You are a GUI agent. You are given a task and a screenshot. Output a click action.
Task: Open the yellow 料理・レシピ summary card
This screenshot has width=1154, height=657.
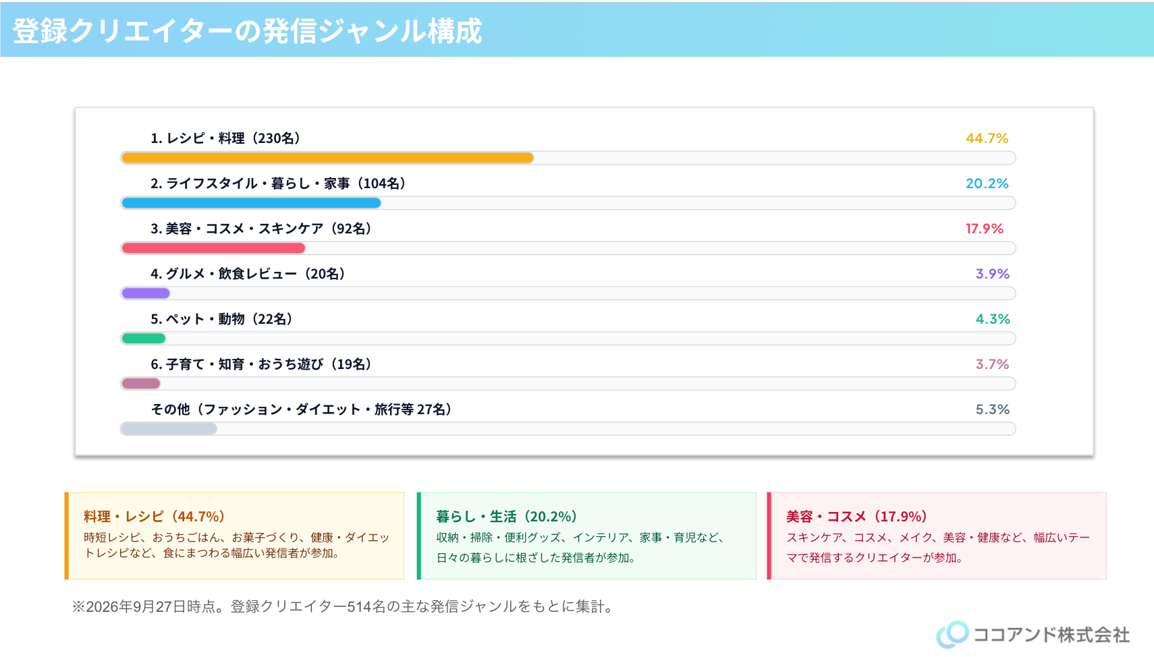click(x=234, y=536)
